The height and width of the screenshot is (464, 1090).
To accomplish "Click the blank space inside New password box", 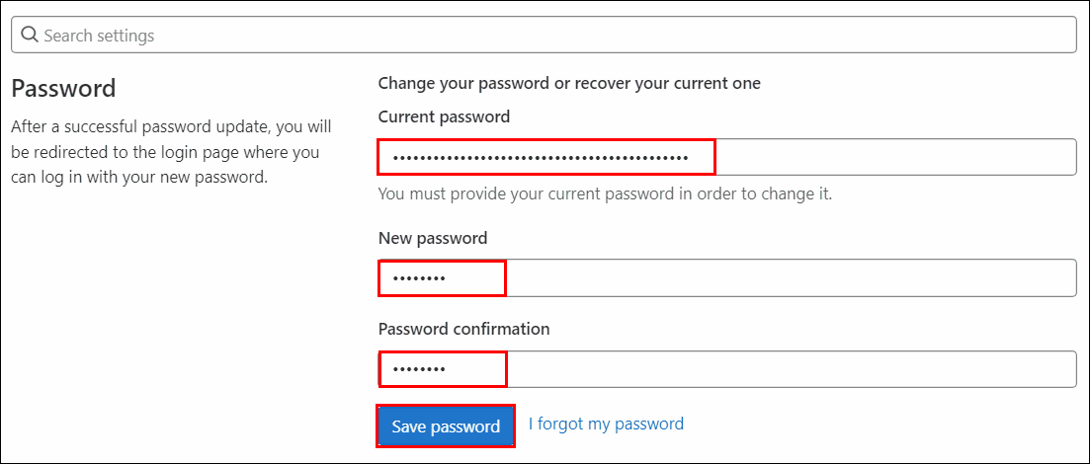I will [x=791, y=277].
